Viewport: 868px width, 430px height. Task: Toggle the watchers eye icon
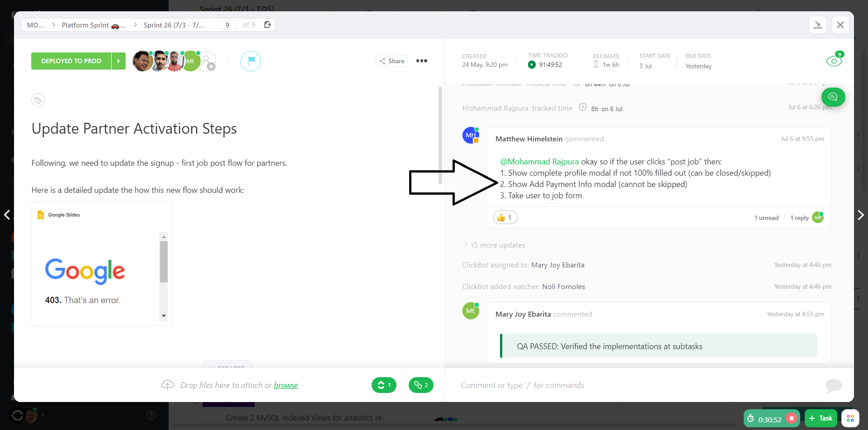(834, 61)
